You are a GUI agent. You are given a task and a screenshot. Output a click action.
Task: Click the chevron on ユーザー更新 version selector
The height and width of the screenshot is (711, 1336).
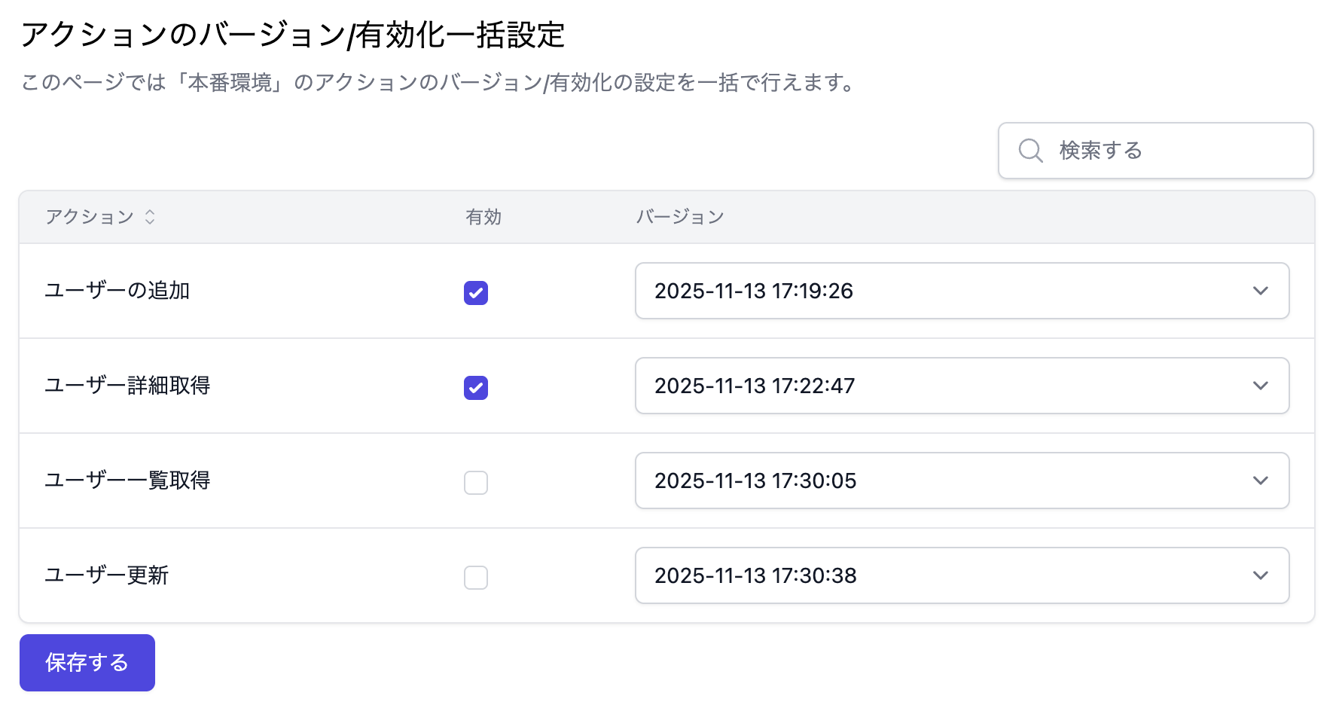pos(1261,575)
